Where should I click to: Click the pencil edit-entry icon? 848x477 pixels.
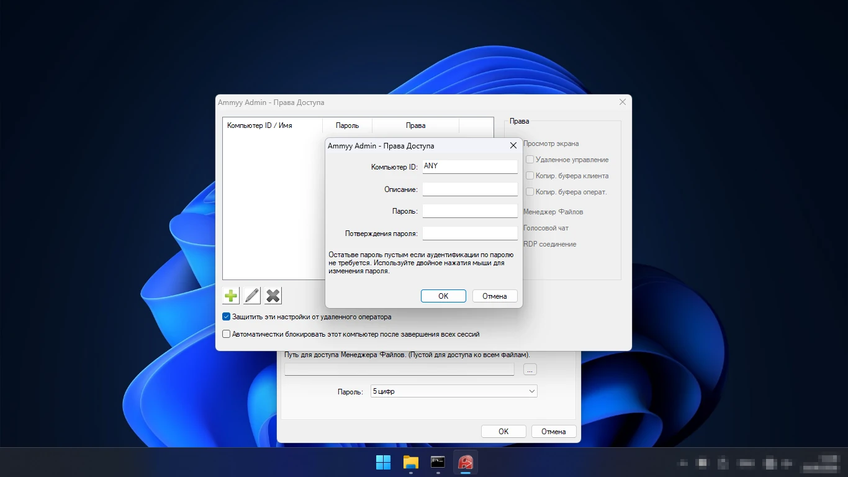tap(252, 296)
